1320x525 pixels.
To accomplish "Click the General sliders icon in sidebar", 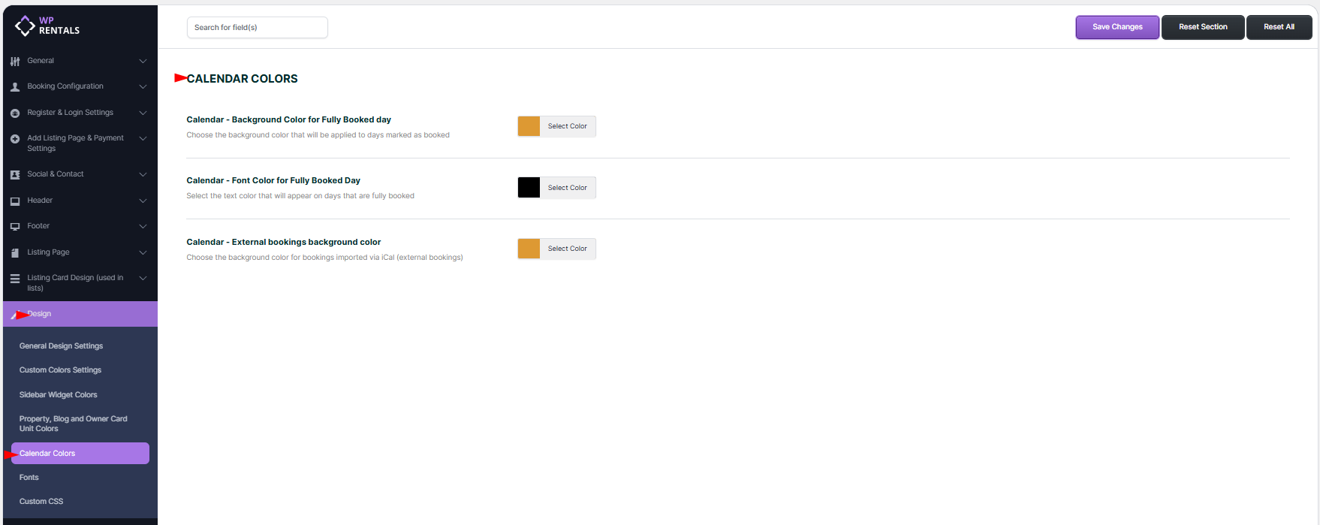I will (x=15, y=61).
